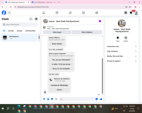Viewport: 142px width, 113px height.
Task: Show hidden tray icons chevron
Action: pyautogui.click(x=121, y=108)
